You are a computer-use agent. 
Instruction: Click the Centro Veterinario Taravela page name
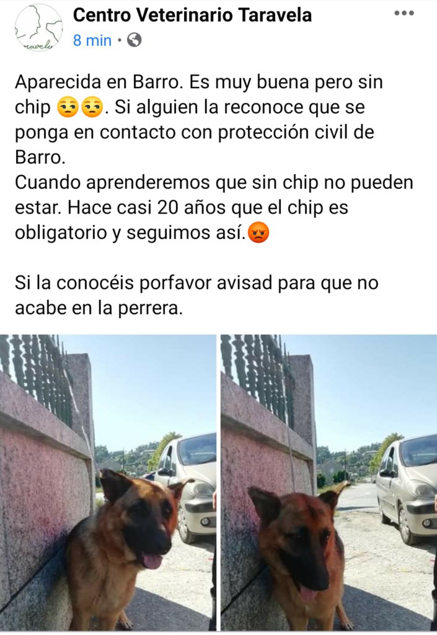(x=192, y=16)
